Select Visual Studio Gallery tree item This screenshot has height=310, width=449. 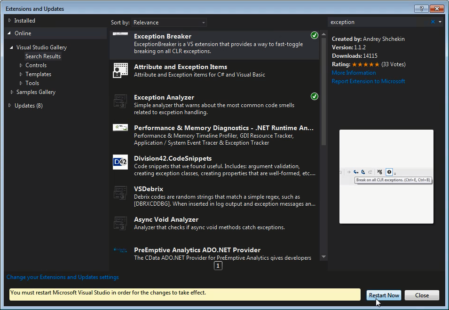pyautogui.click(x=41, y=47)
